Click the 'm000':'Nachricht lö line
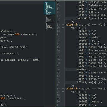This screenshot has height=107, width=107. tap(92, 47)
